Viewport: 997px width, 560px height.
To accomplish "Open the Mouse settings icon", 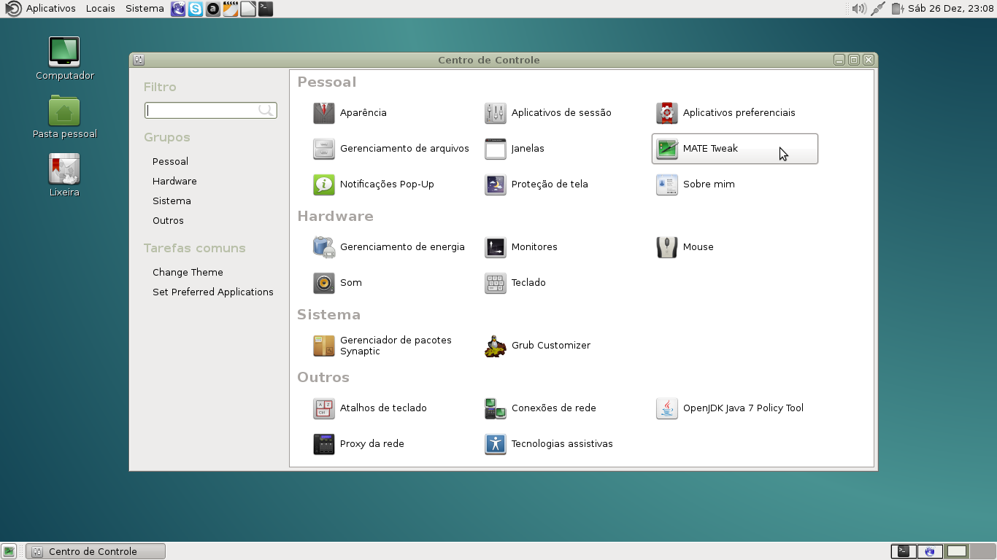I will click(667, 247).
